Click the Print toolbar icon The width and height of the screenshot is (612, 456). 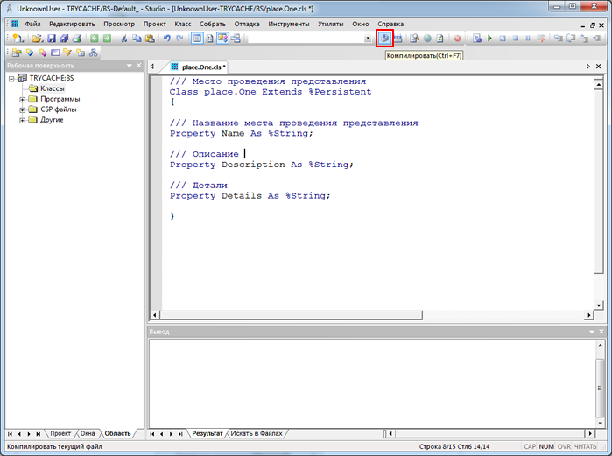point(77,39)
